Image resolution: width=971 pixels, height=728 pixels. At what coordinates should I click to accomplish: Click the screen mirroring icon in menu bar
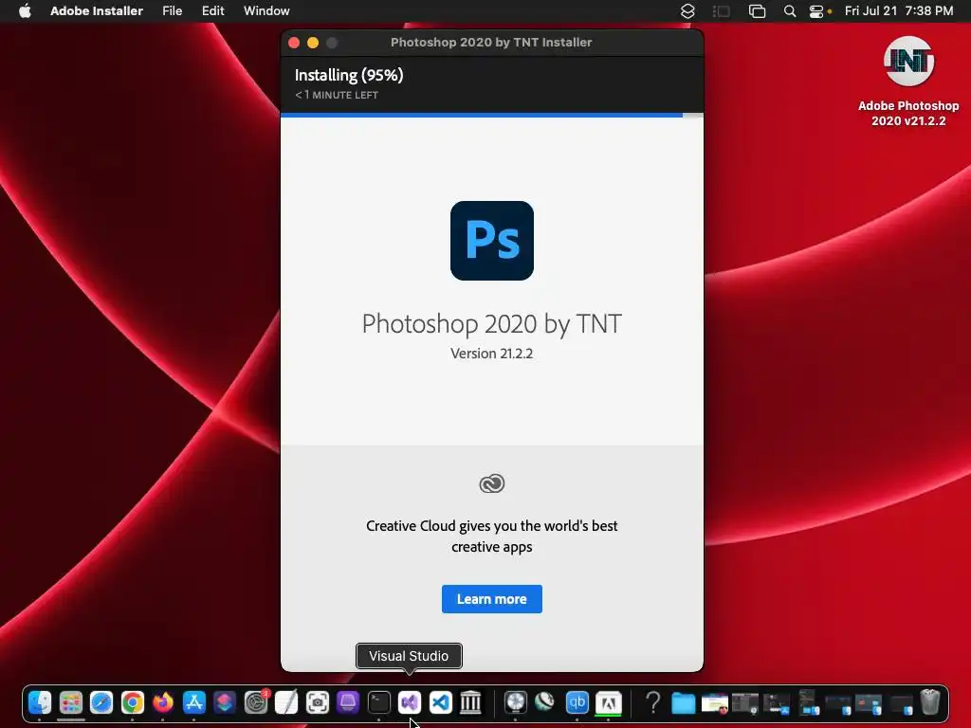[757, 11]
